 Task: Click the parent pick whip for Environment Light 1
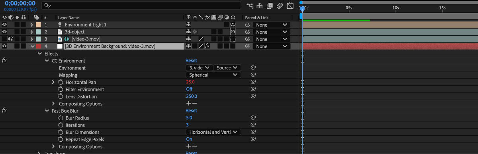pyautogui.click(x=247, y=25)
